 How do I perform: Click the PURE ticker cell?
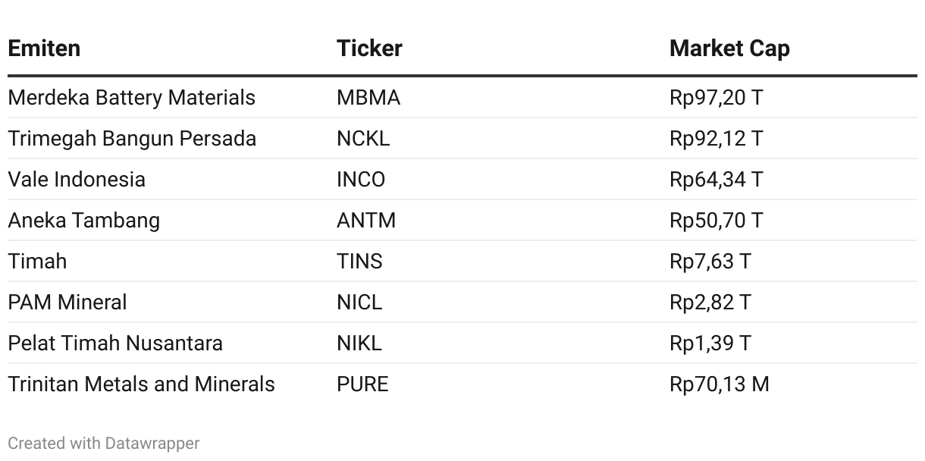(362, 384)
